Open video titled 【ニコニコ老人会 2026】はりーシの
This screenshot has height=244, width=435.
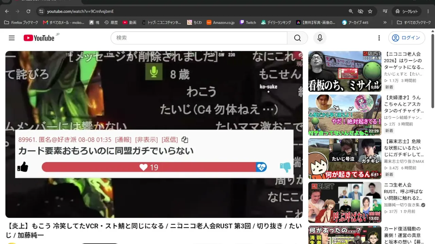coord(404,60)
